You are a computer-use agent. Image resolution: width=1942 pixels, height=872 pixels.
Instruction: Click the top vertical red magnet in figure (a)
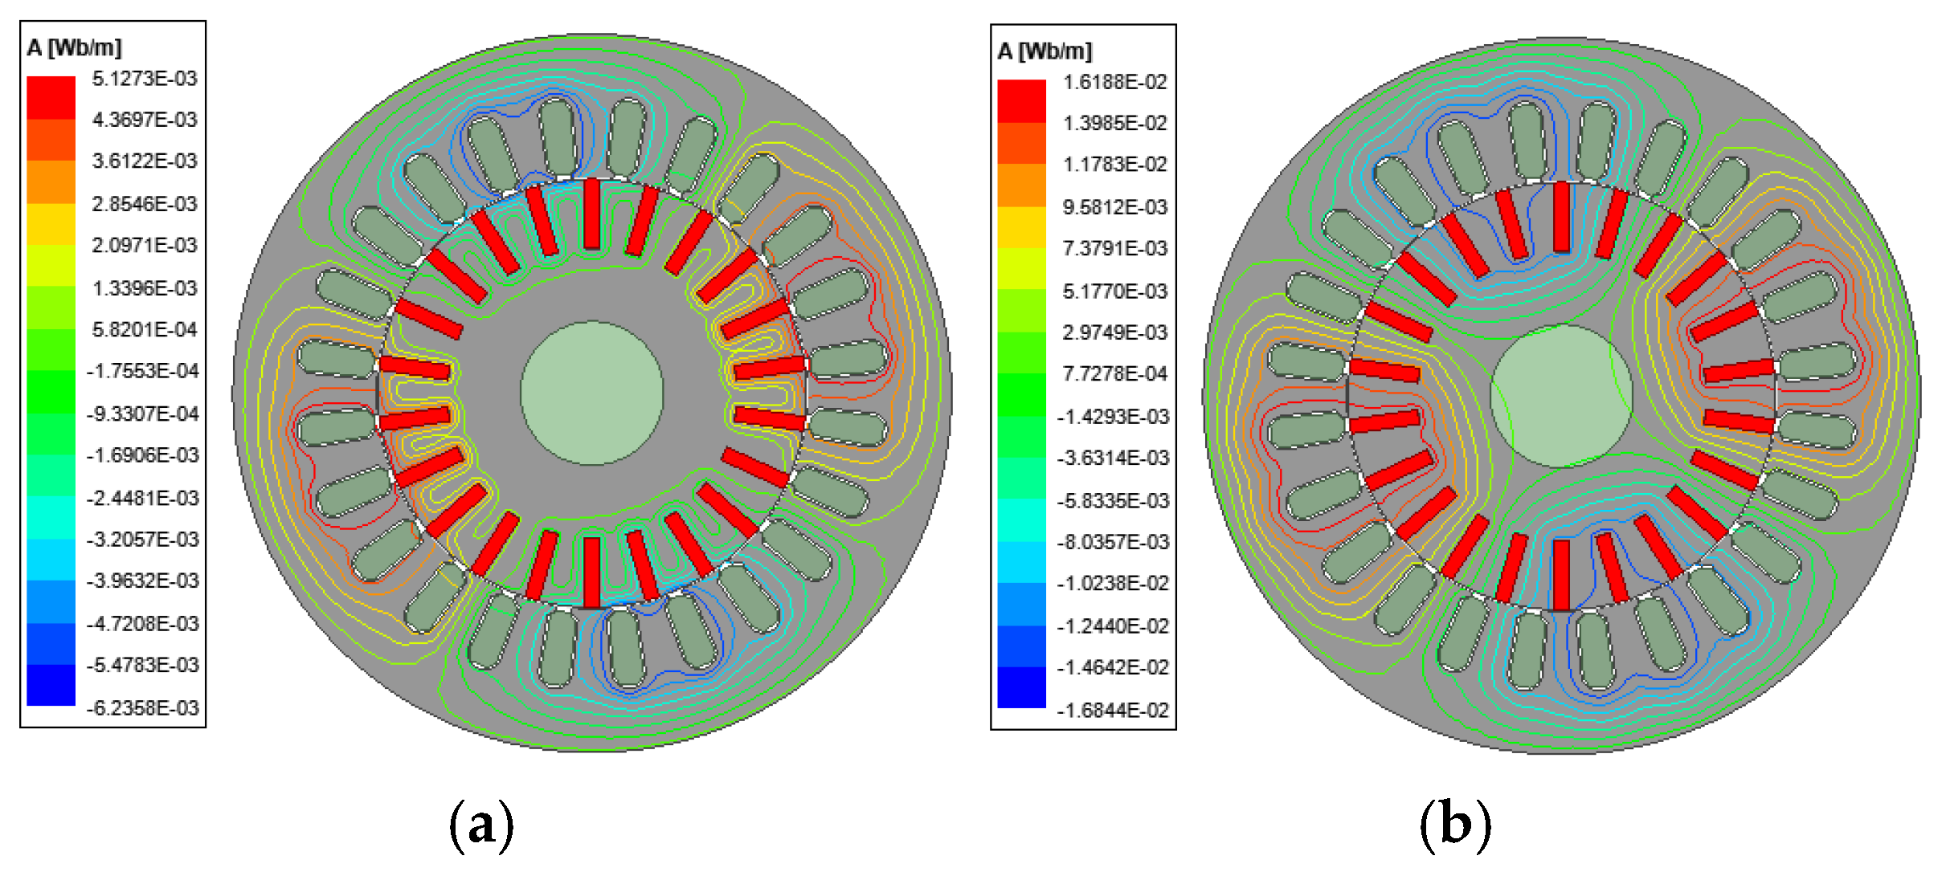click(x=592, y=214)
